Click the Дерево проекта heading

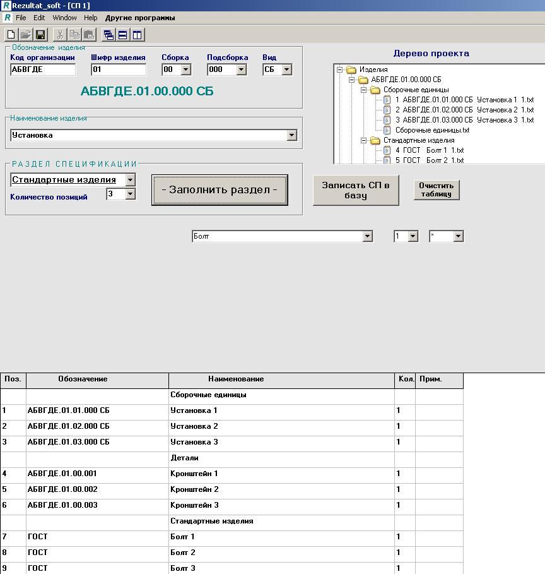[x=431, y=54]
